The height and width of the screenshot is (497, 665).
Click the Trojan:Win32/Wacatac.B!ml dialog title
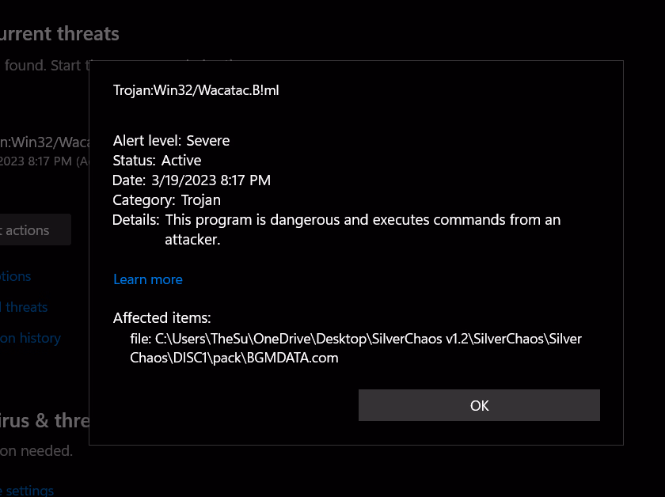(196, 90)
